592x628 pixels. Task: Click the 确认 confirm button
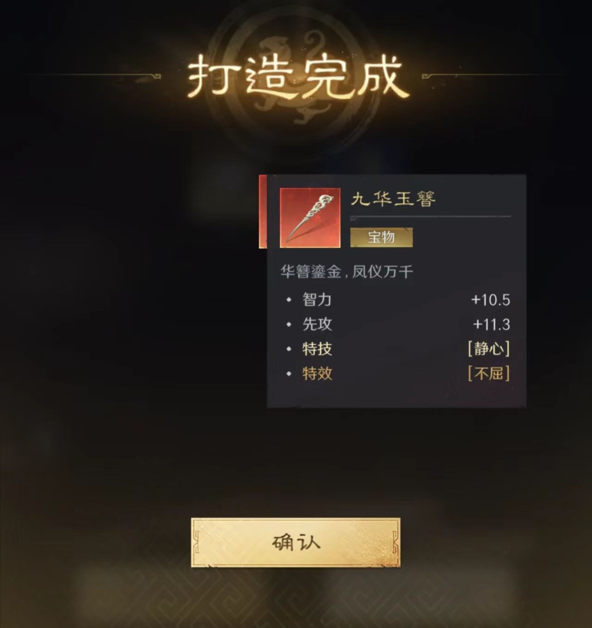(x=296, y=543)
